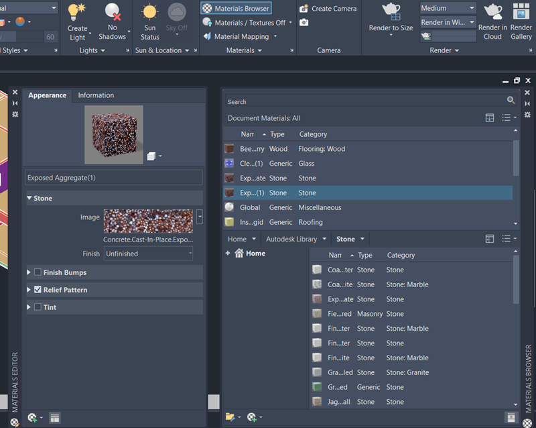Edit the Exposed Aggregate(1) name field

[114, 178]
